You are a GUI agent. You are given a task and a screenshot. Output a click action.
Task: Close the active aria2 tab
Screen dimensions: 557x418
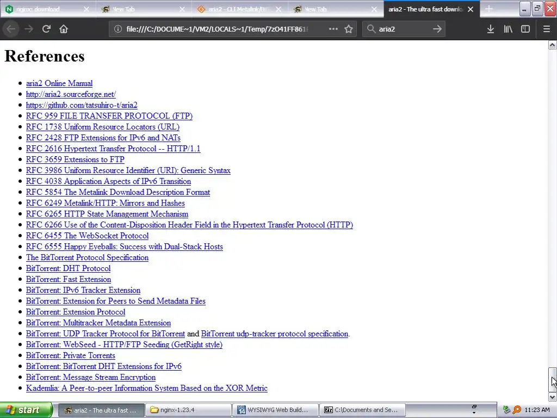471,9
